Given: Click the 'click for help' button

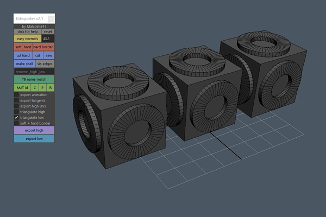Looking at the screenshot, I should pos(27,31).
